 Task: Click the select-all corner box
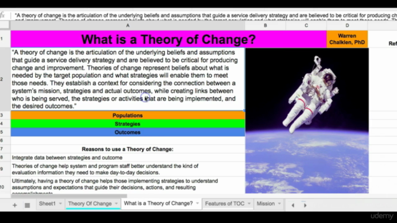[x=5, y=25]
